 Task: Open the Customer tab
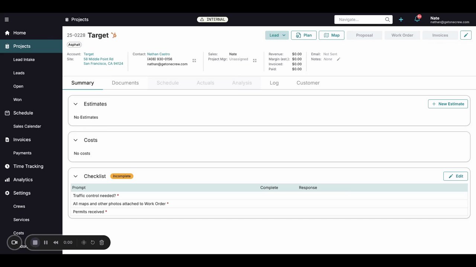(x=308, y=83)
